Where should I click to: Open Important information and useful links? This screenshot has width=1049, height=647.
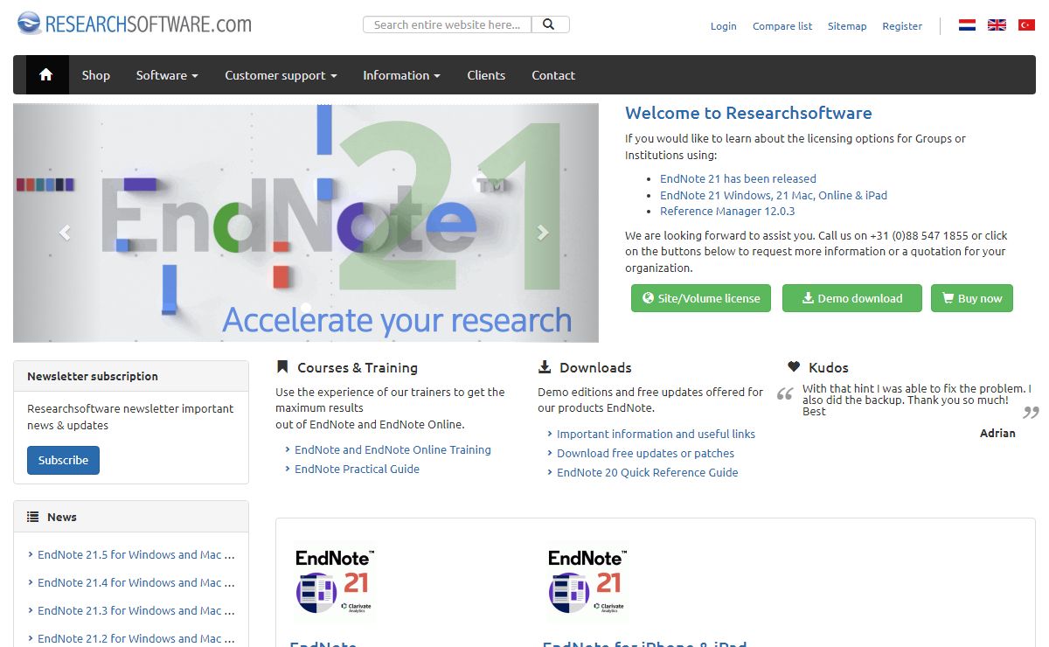[x=656, y=434]
